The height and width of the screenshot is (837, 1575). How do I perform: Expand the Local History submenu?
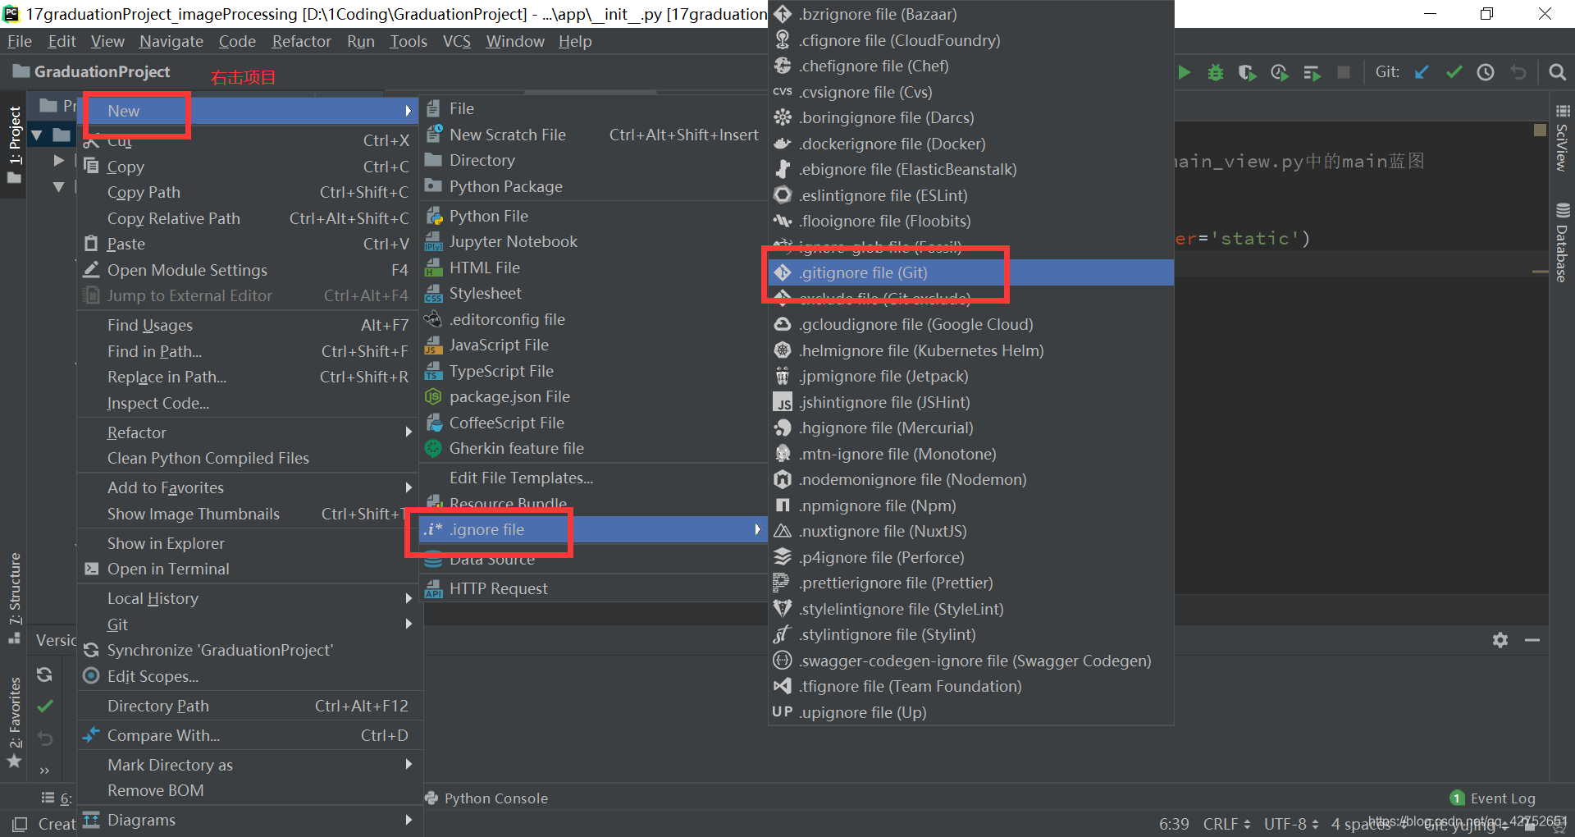pos(249,598)
